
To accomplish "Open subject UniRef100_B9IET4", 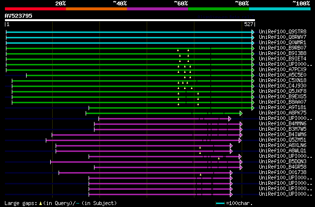I will pos(283,59).
